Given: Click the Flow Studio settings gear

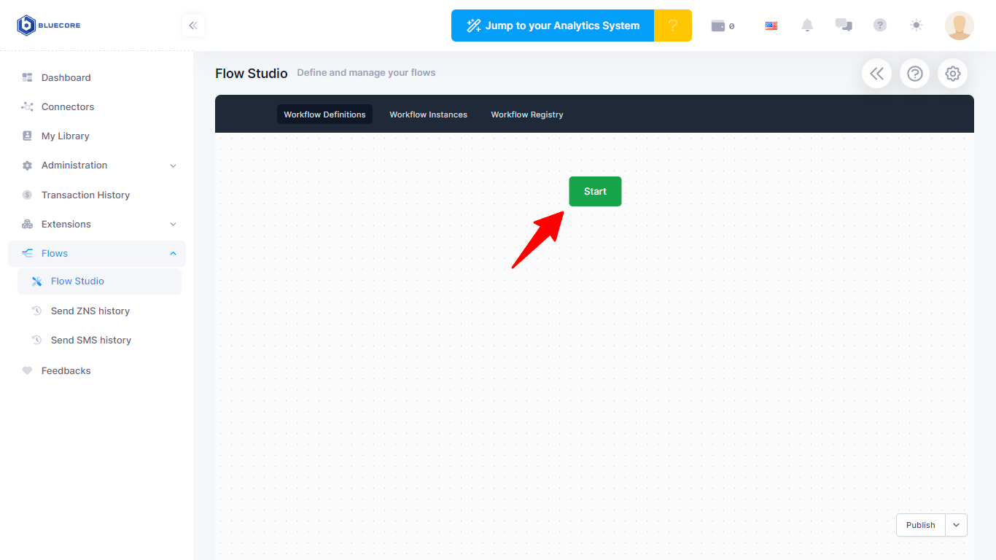Looking at the screenshot, I should click(x=952, y=74).
